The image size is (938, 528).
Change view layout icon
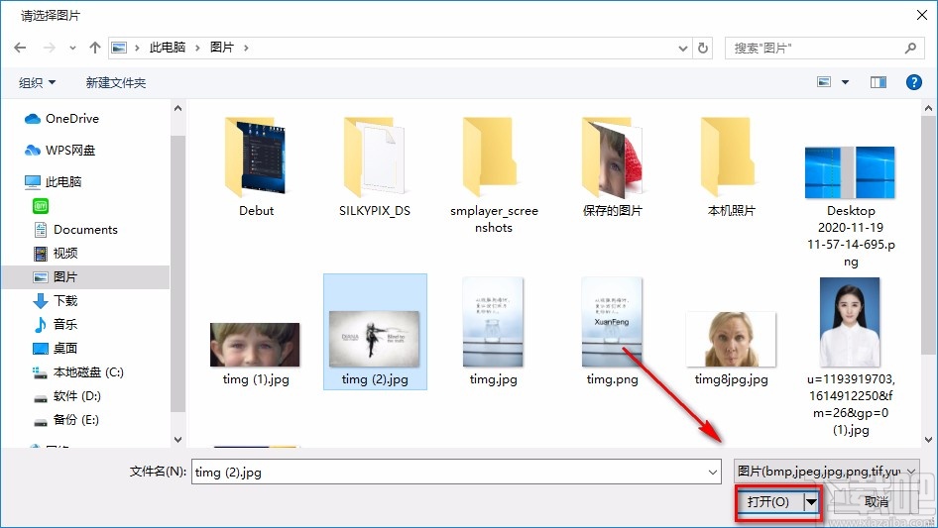(x=824, y=82)
